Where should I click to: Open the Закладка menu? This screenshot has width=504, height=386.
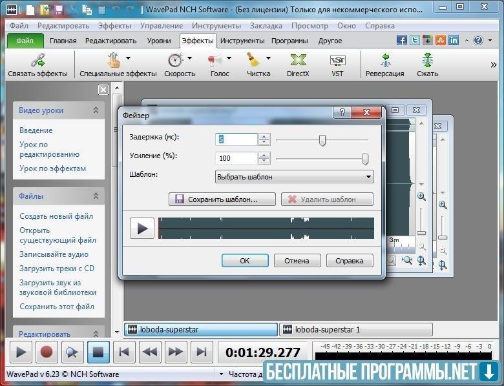[266, 26]
